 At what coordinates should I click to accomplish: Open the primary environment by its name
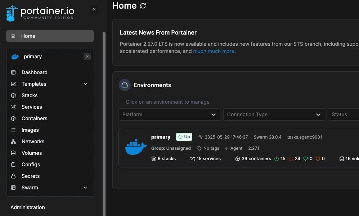[161, 137]
